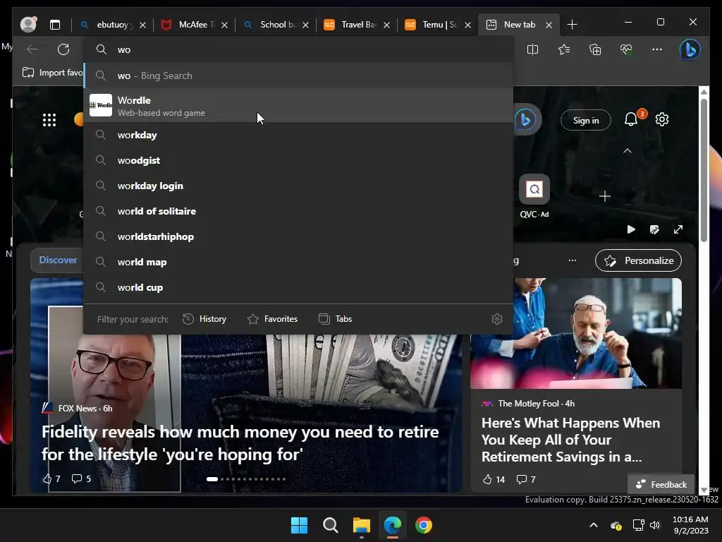Viewport: 722px width, 542px height.
Task: Choose the woodgist suggestion
Action: [298, 160]
